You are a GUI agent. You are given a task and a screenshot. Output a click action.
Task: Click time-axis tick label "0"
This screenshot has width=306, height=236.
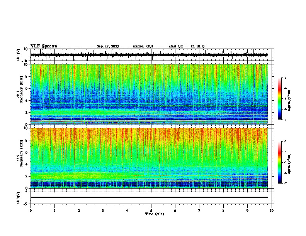coord(31,211)
